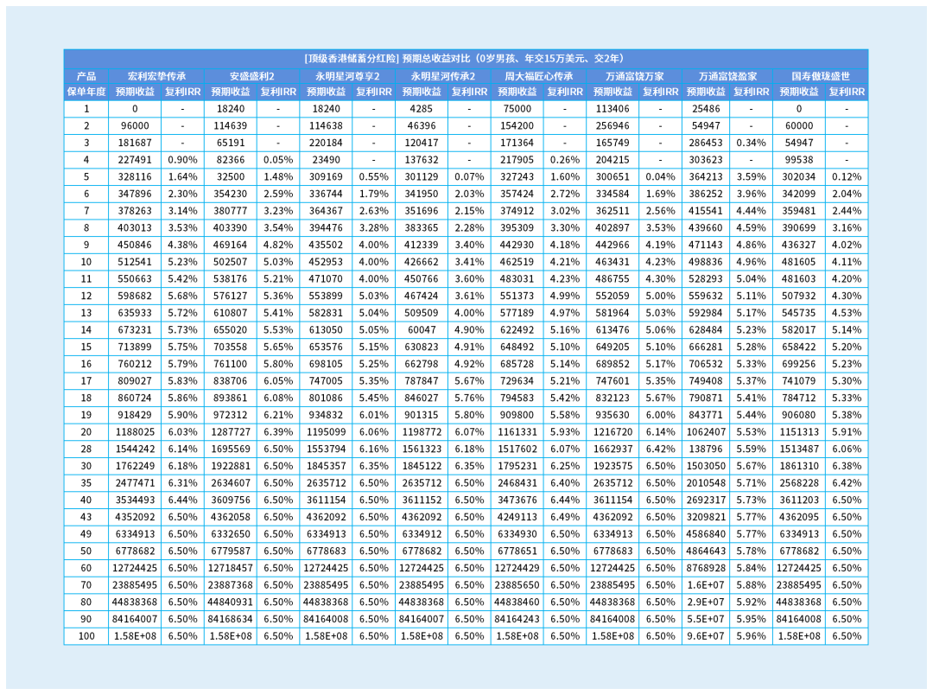Select the cell showing 75000

coord(517,109)
